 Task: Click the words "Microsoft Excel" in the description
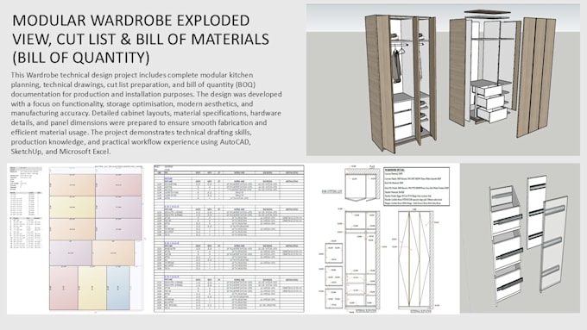coord(85,152)
